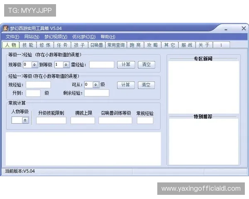This screenshot has height=199, width=249.
Task: Focus the 现等级 value field
Action: click(x=27, y=65)
